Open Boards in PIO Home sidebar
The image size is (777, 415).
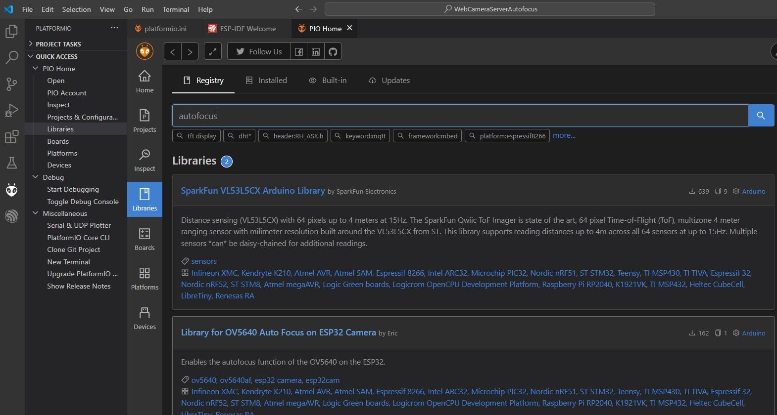click(145, 239)
